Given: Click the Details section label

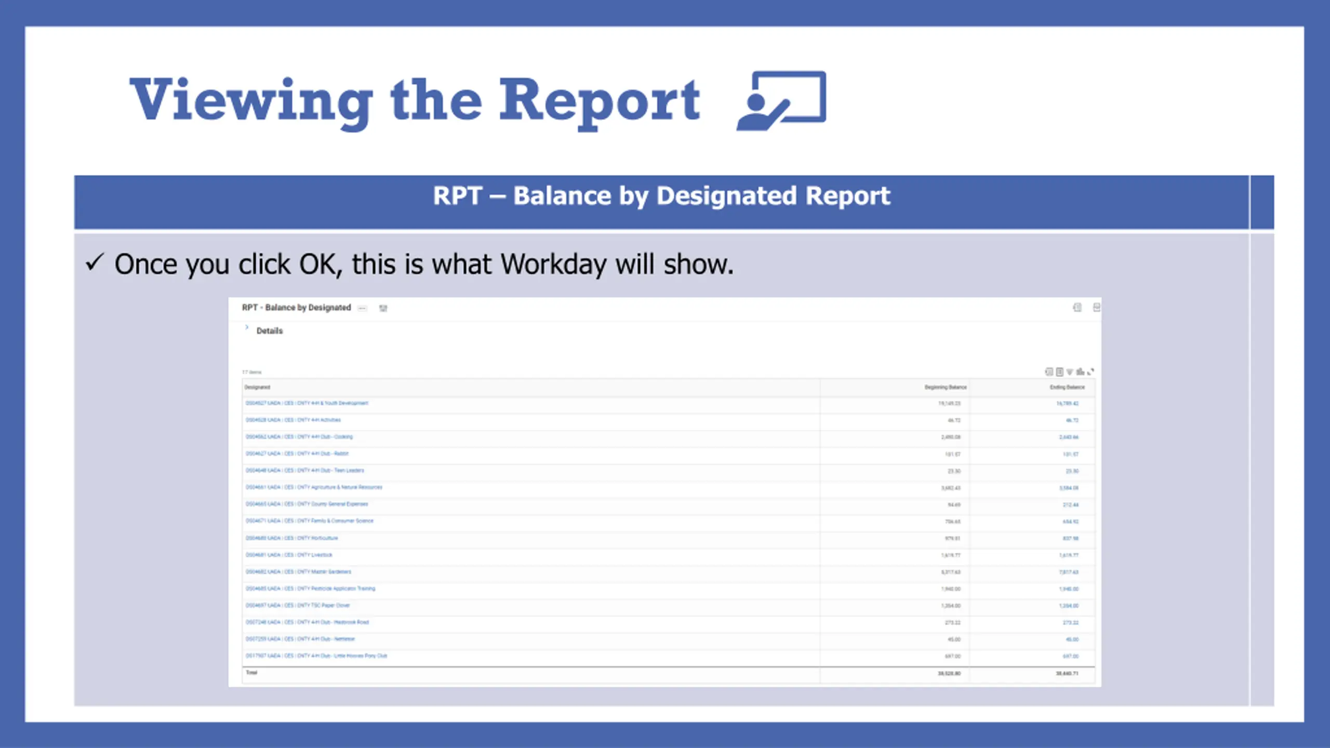Looking at the screenshot, I should point(270,331).
